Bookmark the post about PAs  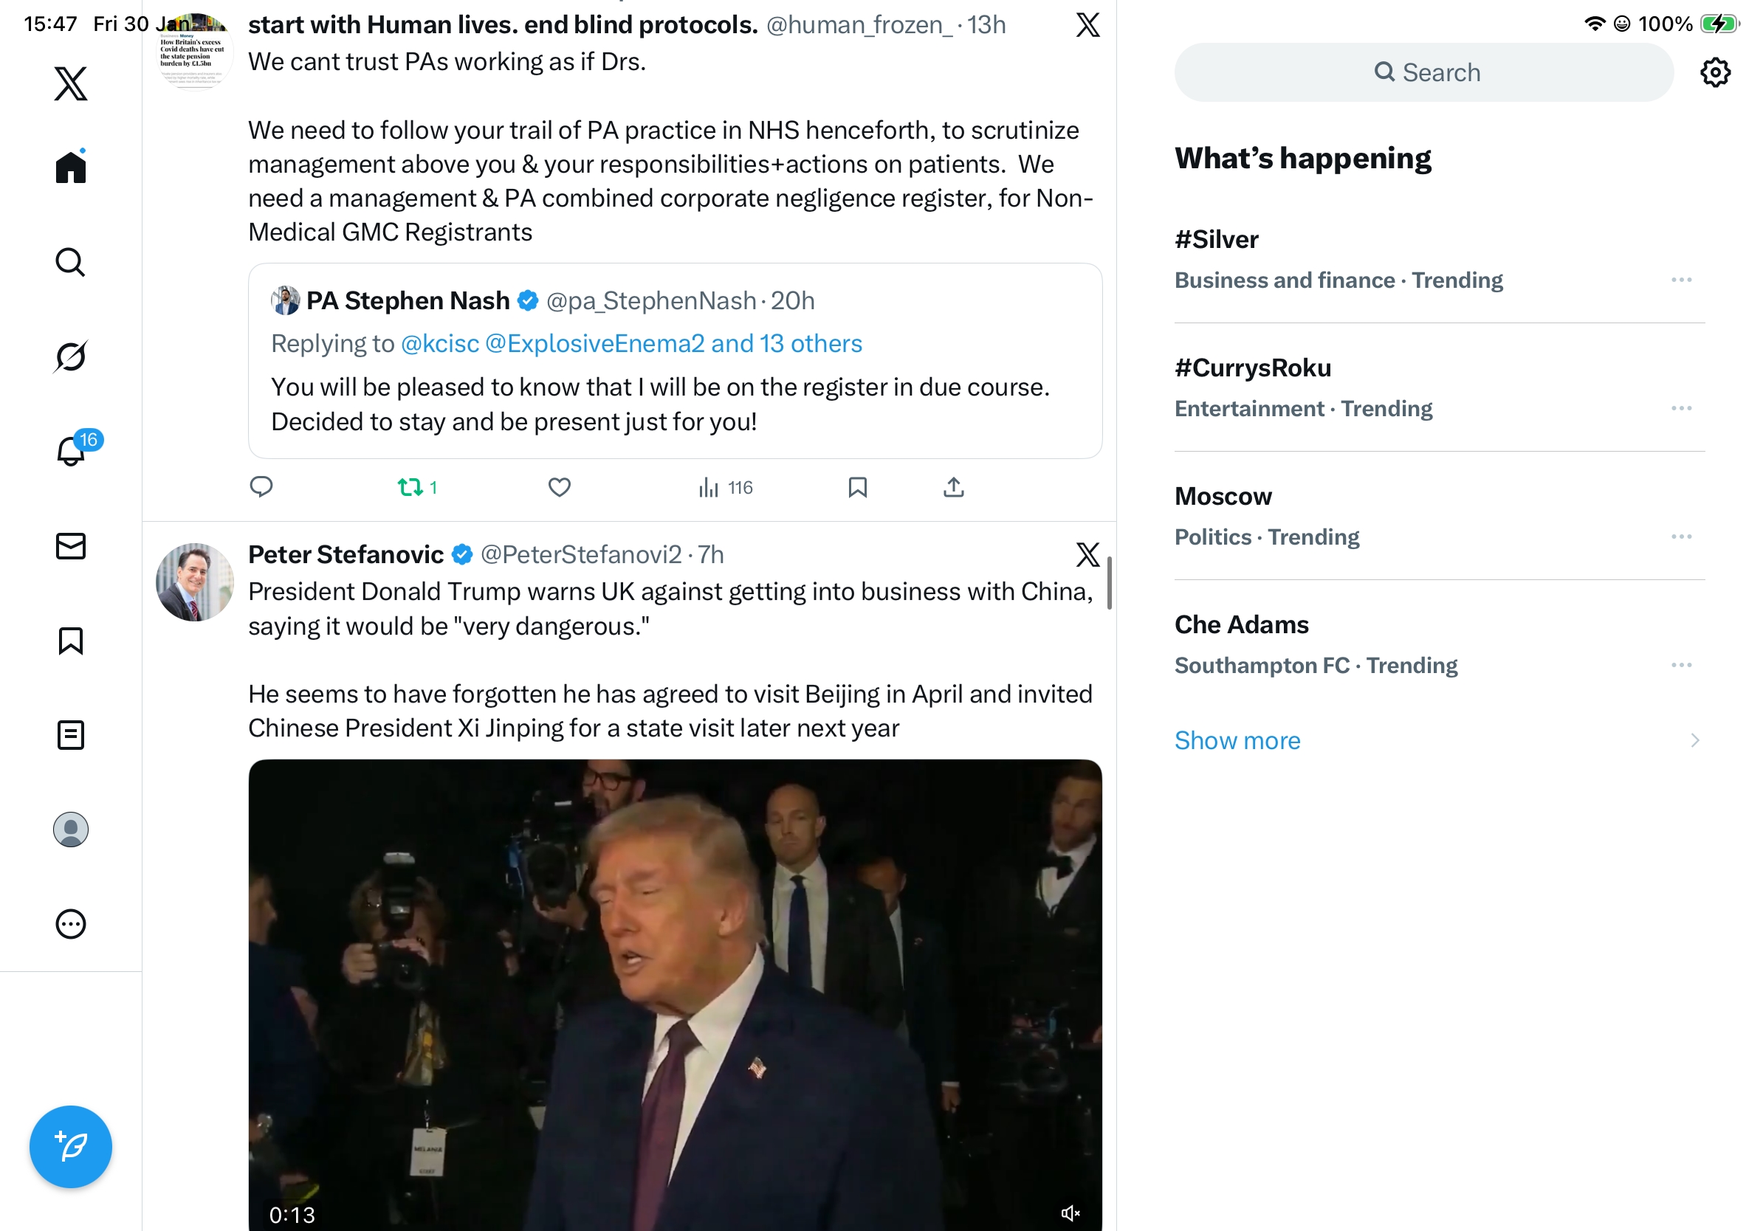857,487
